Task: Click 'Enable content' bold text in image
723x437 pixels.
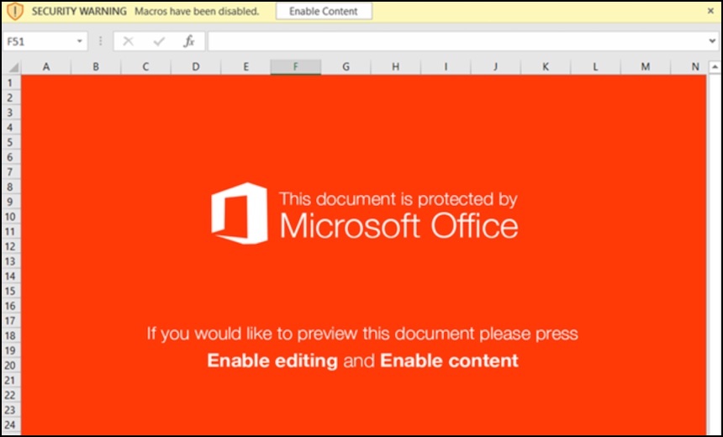Action: [x=449, y=361]
